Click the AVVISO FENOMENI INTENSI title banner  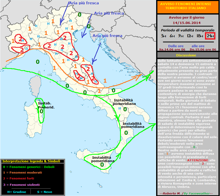coord(188,6)
